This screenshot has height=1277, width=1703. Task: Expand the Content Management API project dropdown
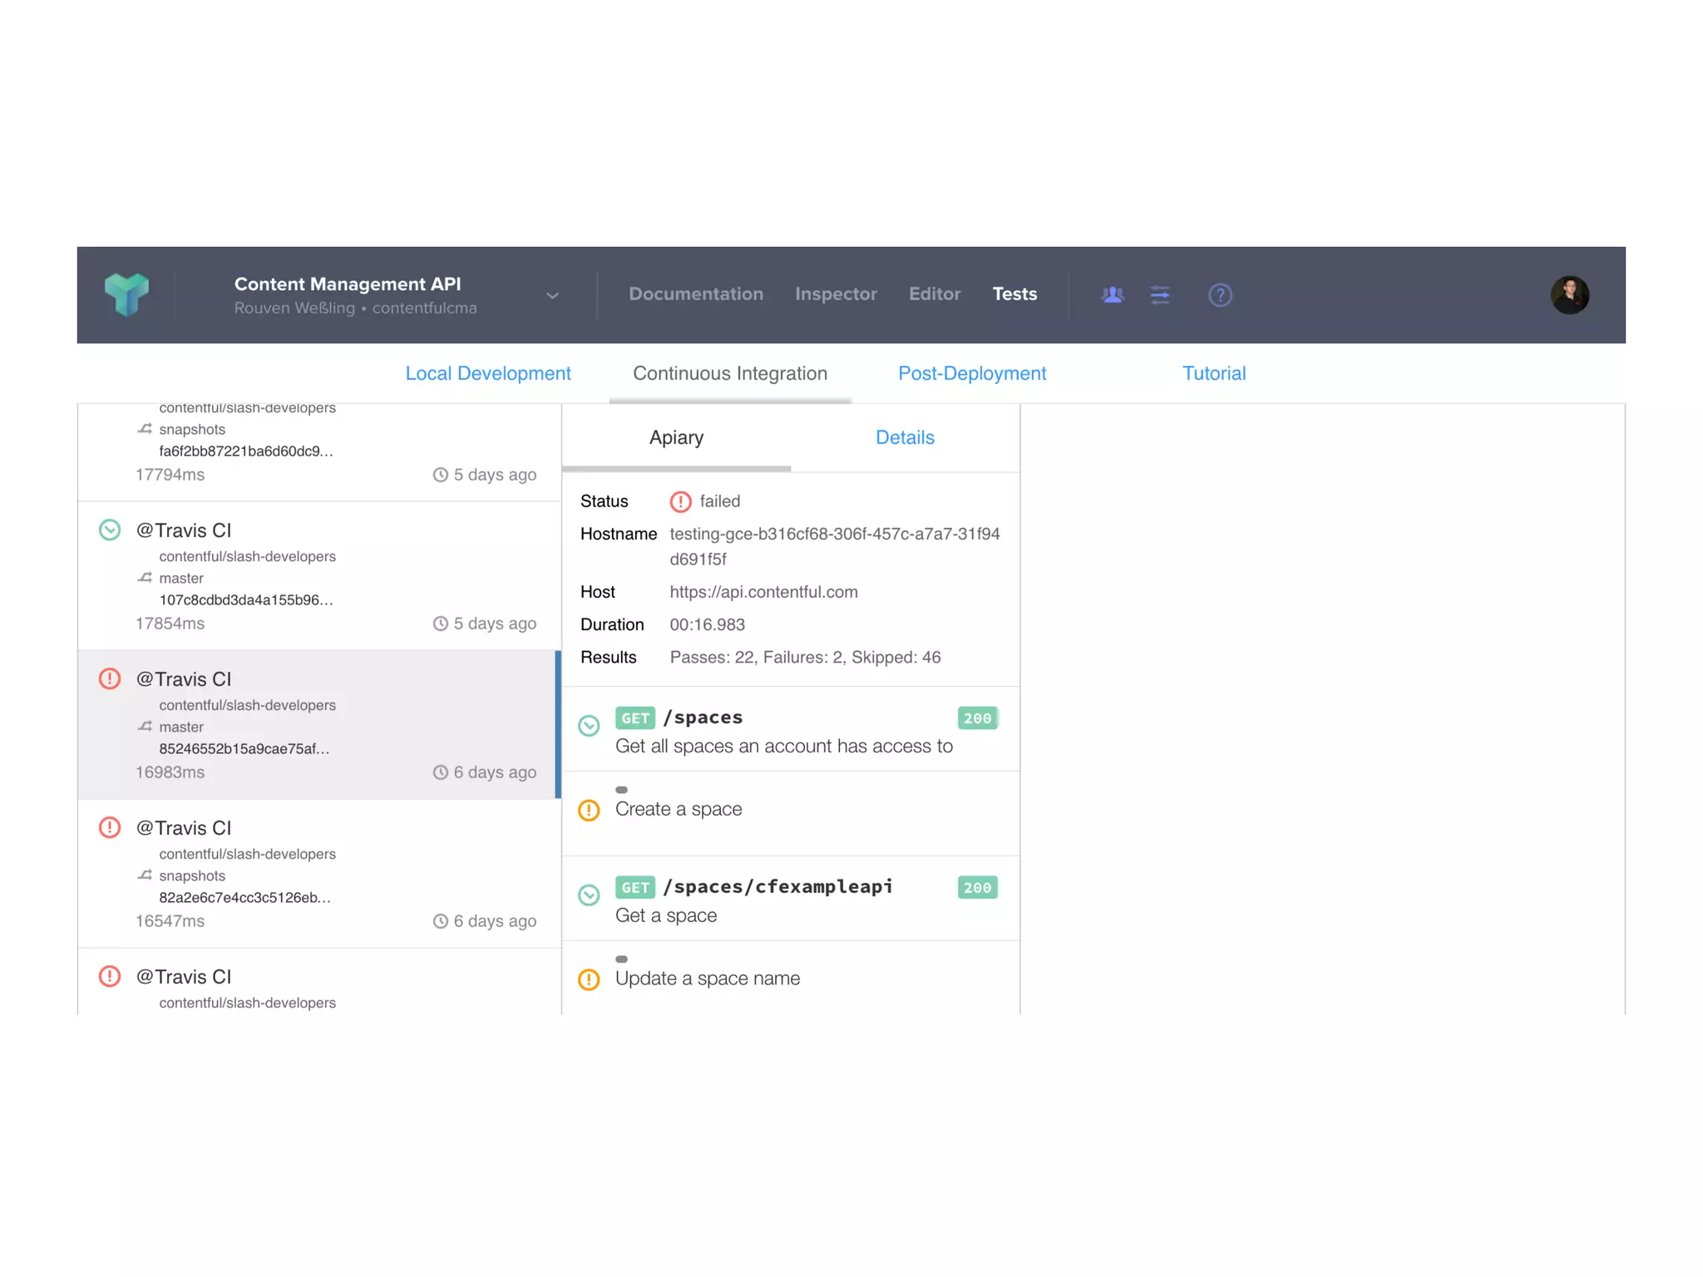pos(552,296)
